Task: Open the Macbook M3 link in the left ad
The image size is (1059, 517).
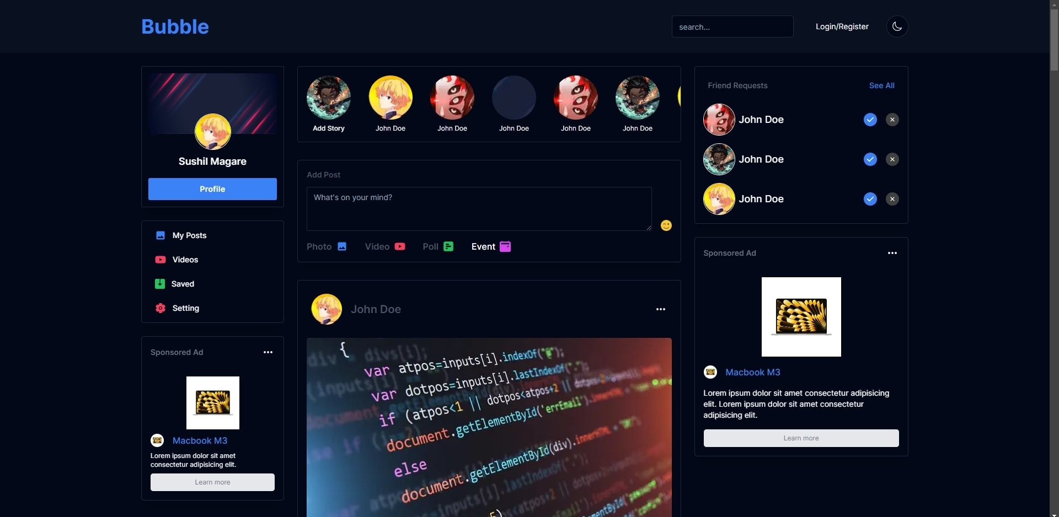Action: pyautogui.click(x=200, y=440)
